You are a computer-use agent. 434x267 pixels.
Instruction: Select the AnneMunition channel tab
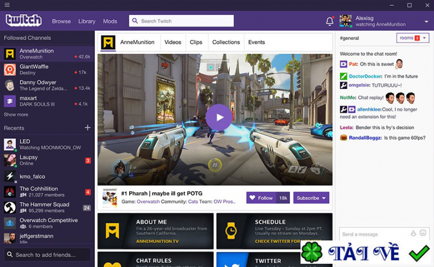137,42
